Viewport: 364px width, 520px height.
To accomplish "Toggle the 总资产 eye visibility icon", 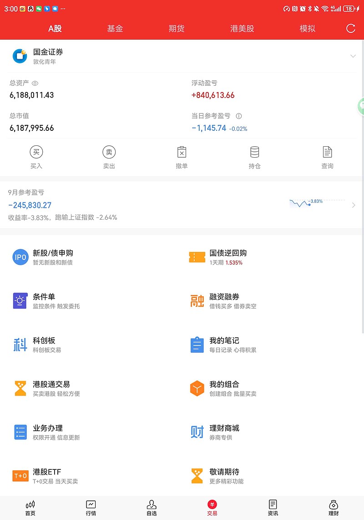I will click(x=35, y=83).
